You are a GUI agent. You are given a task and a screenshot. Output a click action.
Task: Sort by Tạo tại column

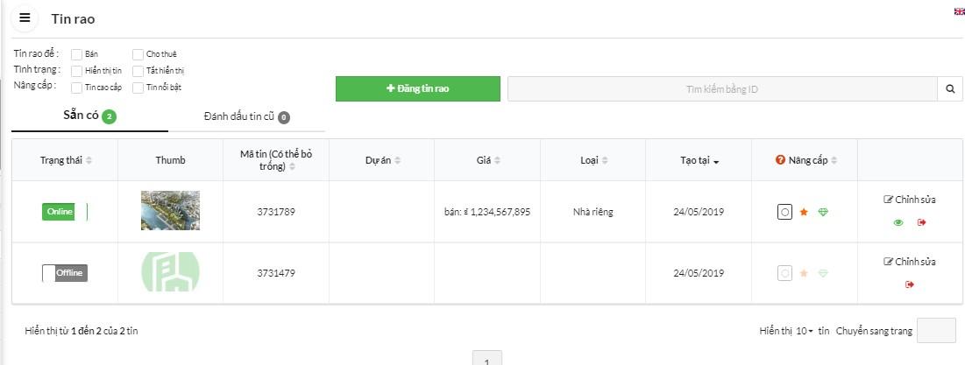[x=699, y=161]
